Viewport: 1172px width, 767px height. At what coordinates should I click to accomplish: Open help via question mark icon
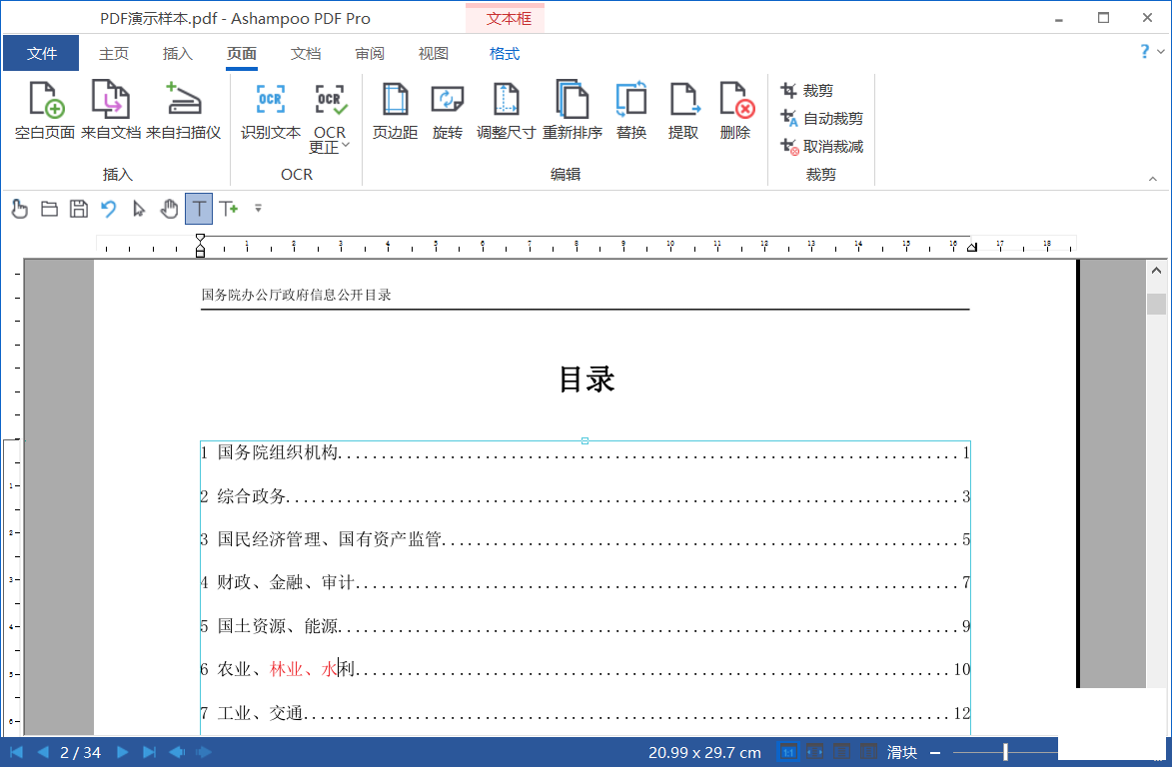pyautogui.click(x=1144, y=52)
